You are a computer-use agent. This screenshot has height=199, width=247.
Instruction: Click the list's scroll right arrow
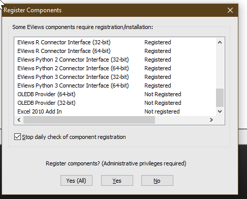pos(211,120)
